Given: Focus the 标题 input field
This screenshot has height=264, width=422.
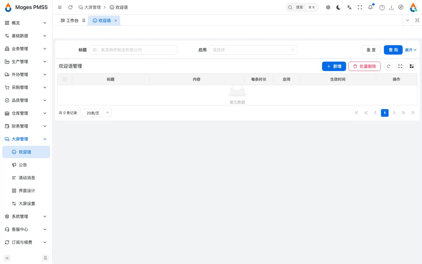Looking at the screenshot, I should 133,50.
